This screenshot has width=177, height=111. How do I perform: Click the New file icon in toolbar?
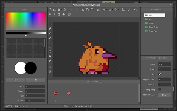50,10
